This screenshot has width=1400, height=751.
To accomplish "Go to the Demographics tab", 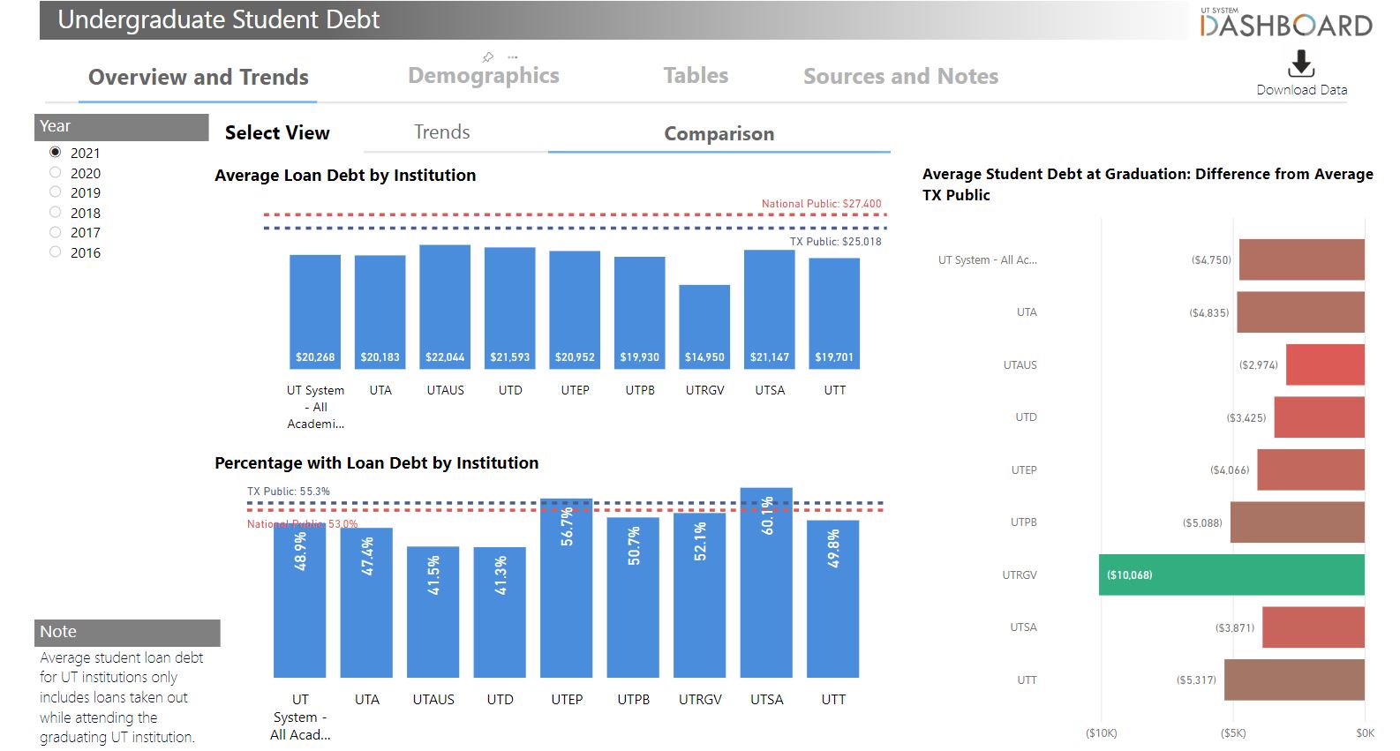I will [484, 76].
